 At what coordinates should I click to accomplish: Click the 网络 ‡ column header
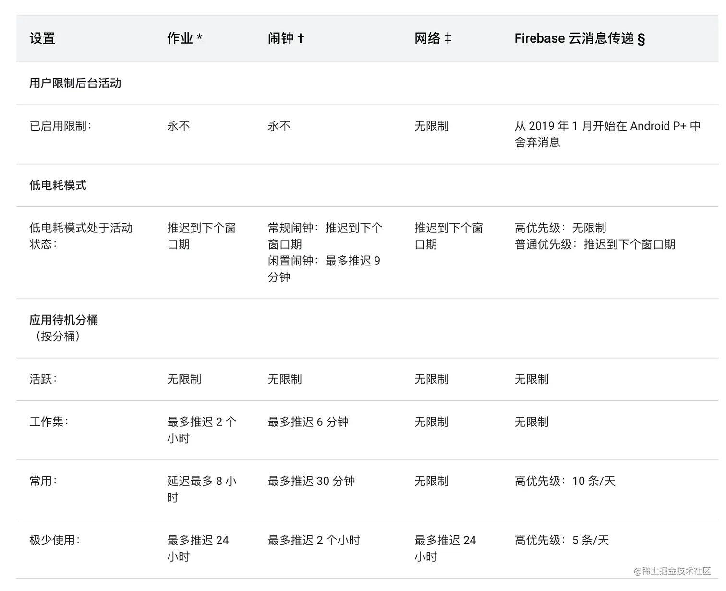coord(433,38)
